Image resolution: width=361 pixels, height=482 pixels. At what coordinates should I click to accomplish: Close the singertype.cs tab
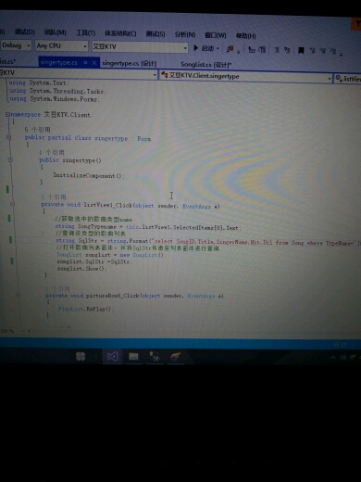click(94, 63)
